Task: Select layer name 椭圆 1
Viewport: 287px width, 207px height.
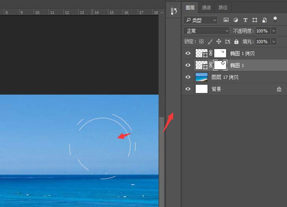Action: 237,65
